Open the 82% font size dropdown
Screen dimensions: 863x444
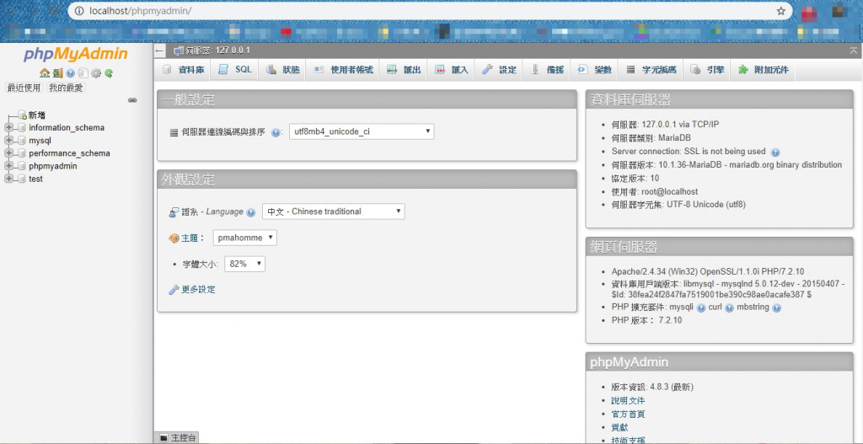pyautogui.click(x=245, y=264)
